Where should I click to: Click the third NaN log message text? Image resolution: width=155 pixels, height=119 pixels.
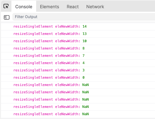(51, 100)
